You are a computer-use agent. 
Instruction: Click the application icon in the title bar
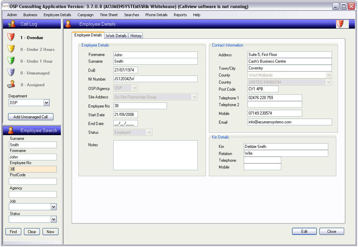click(6, 6)
